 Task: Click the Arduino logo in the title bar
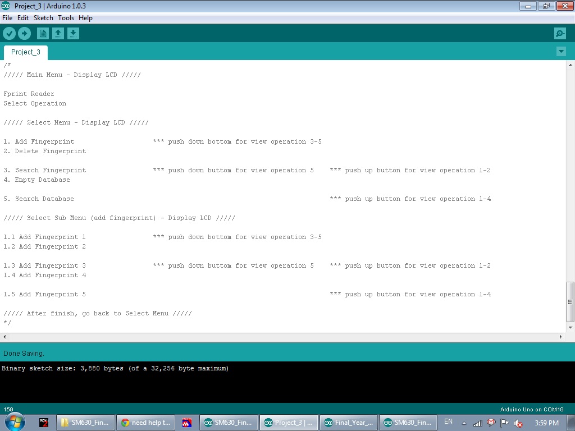coord(6,6)
